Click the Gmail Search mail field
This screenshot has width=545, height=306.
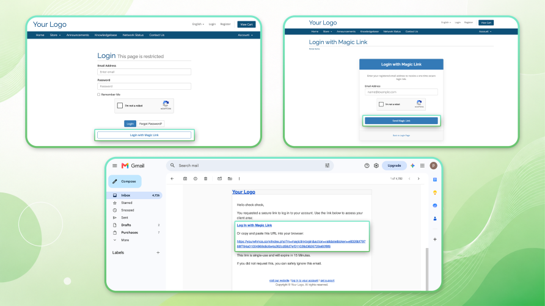249,166
